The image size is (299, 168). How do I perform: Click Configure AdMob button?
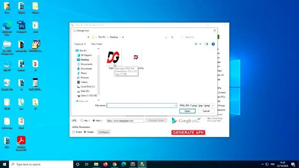104,132
